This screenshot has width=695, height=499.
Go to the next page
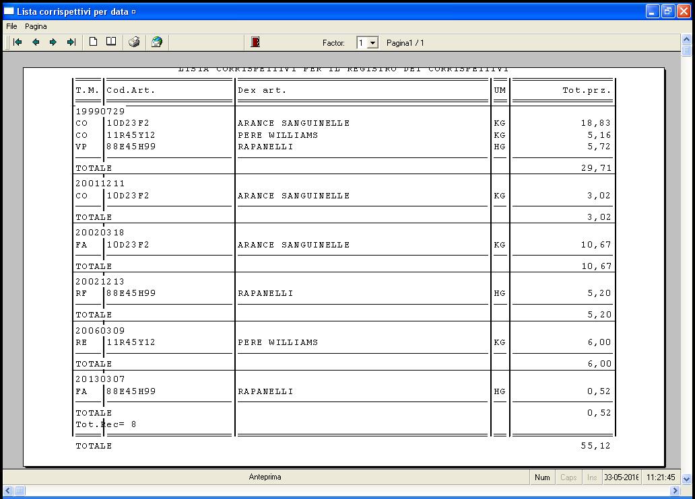coord(53,42)
